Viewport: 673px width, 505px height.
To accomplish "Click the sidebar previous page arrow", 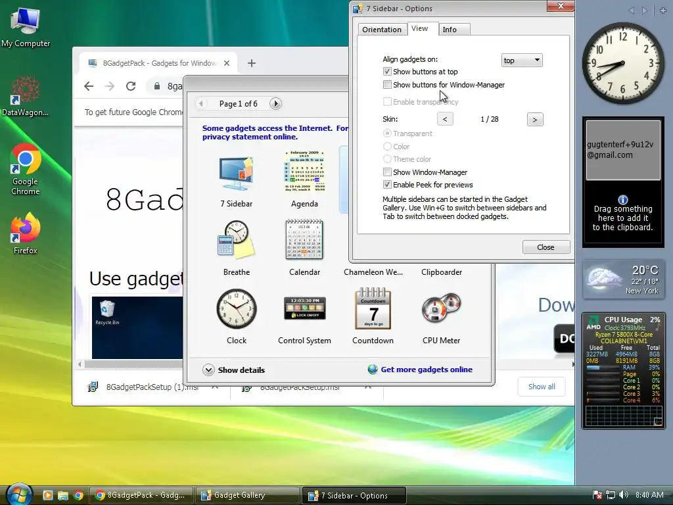I will click(631, 11).
